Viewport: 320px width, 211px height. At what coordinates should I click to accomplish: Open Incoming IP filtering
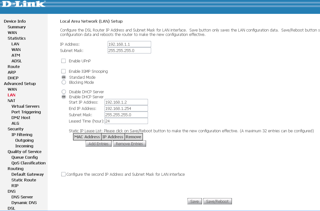point(24,146)
